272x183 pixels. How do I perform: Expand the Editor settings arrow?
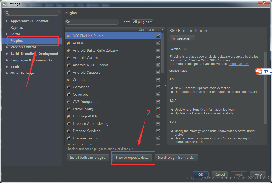click(x=7, y=34)
